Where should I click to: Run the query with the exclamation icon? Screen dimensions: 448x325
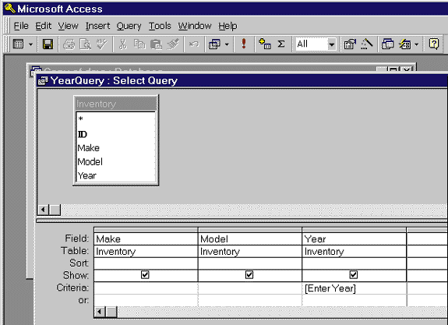pos(243,44)
